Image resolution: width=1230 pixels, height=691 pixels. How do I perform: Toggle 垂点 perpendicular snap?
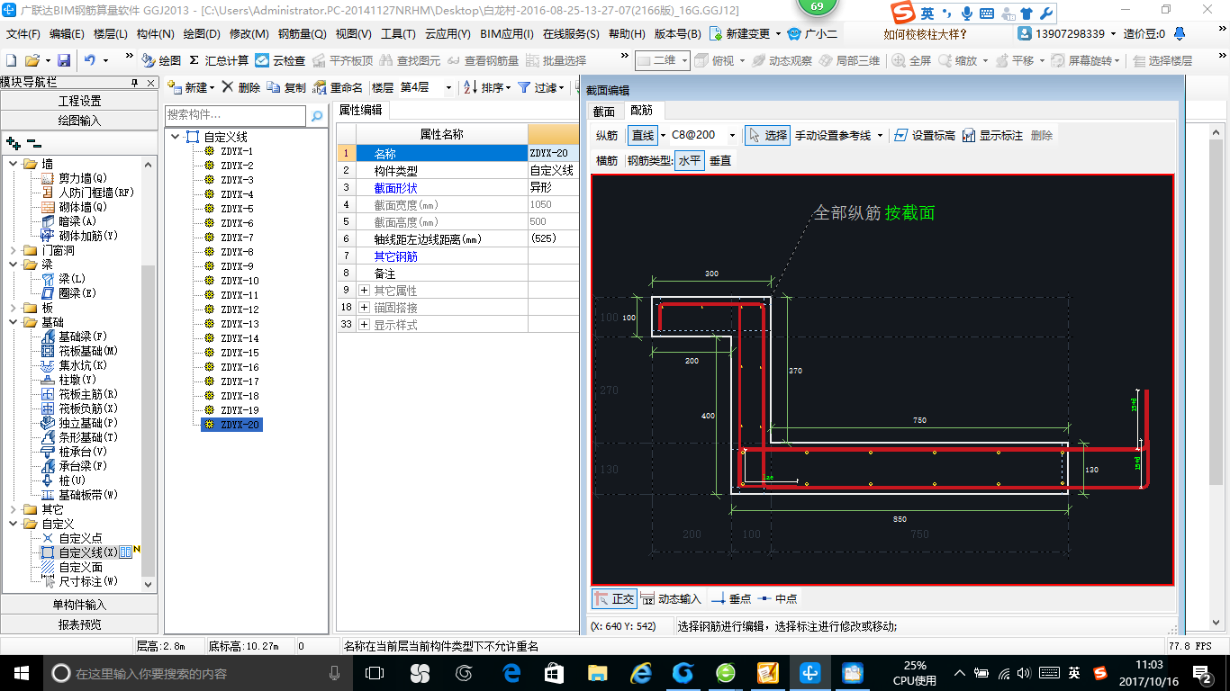[x=730, y=598]
